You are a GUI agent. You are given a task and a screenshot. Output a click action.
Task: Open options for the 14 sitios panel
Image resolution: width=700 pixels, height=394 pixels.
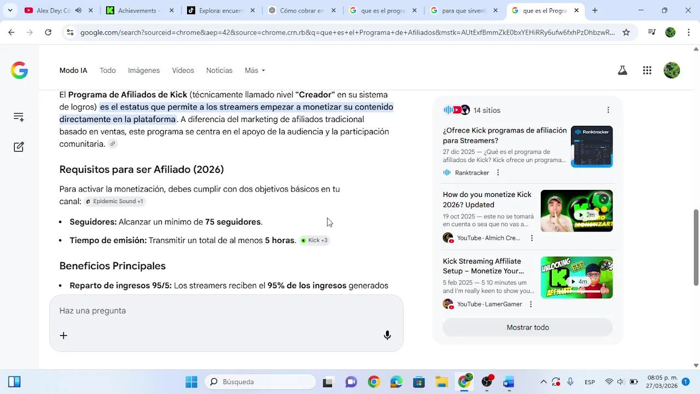tap(608, 110)
